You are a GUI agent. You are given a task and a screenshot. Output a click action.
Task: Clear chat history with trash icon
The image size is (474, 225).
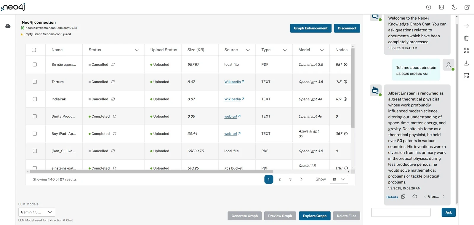point(466,38)
